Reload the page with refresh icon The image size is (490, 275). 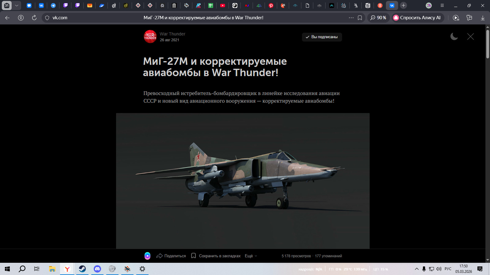pyautogui.click(x=34, y=18)
